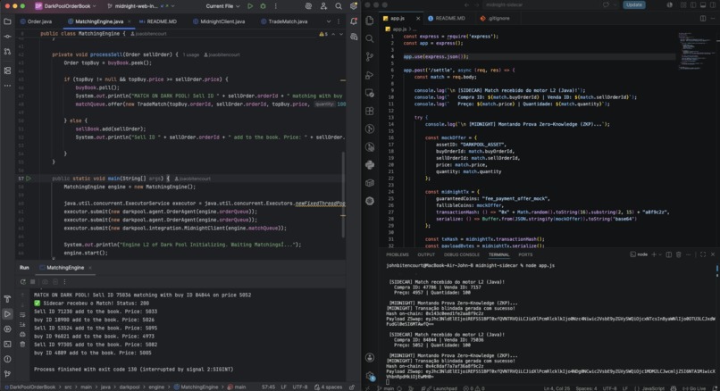Open VS Code Explorer view
Viewport: 720px width, 391px height.
pos(370,21)
